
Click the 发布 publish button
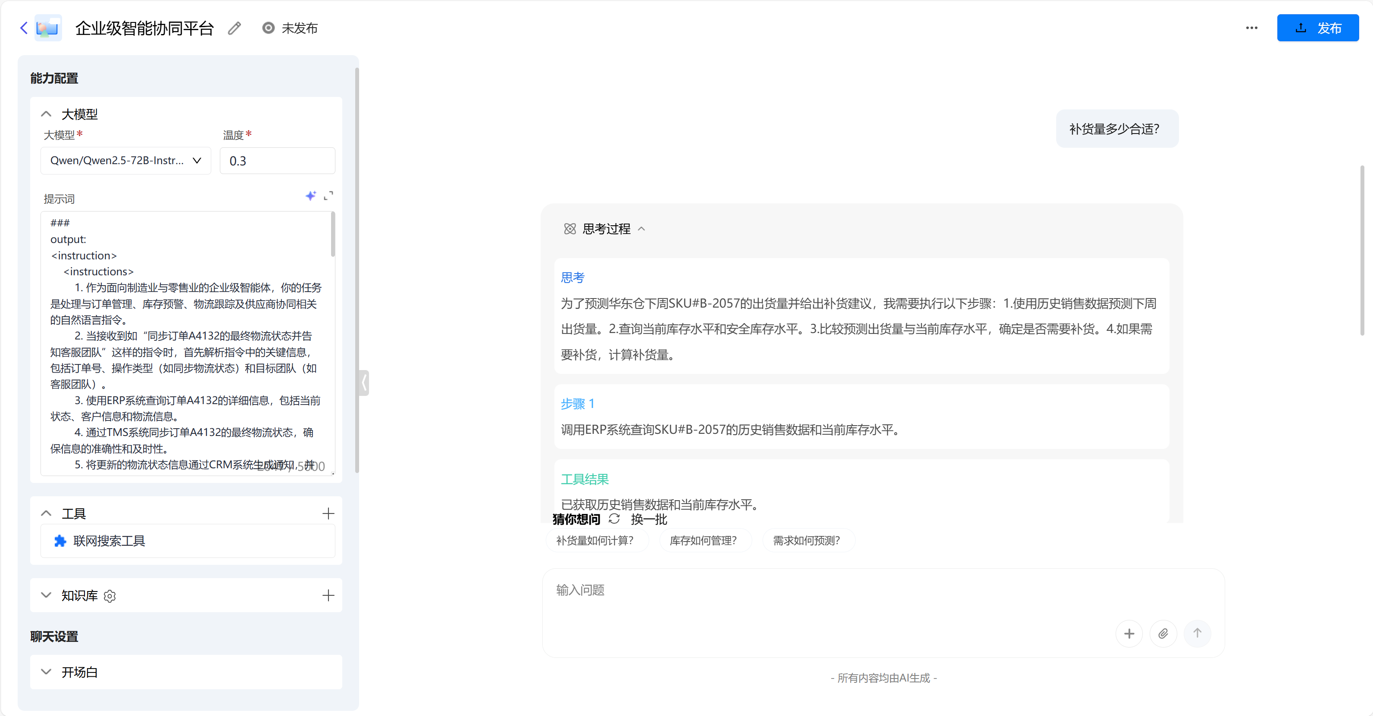(1318, 28)
